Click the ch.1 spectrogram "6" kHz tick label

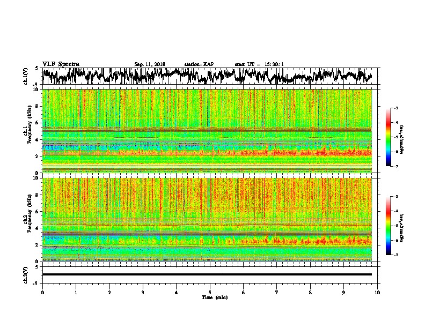click(38, 123)
